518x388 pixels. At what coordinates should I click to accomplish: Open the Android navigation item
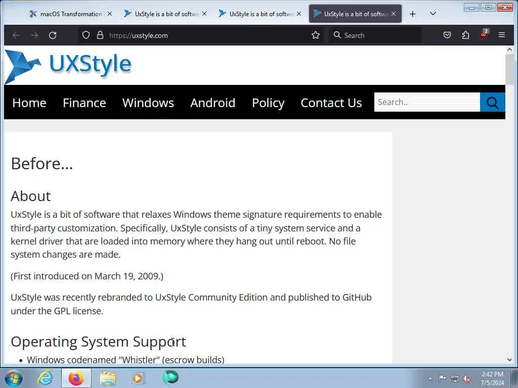point(213,103)
